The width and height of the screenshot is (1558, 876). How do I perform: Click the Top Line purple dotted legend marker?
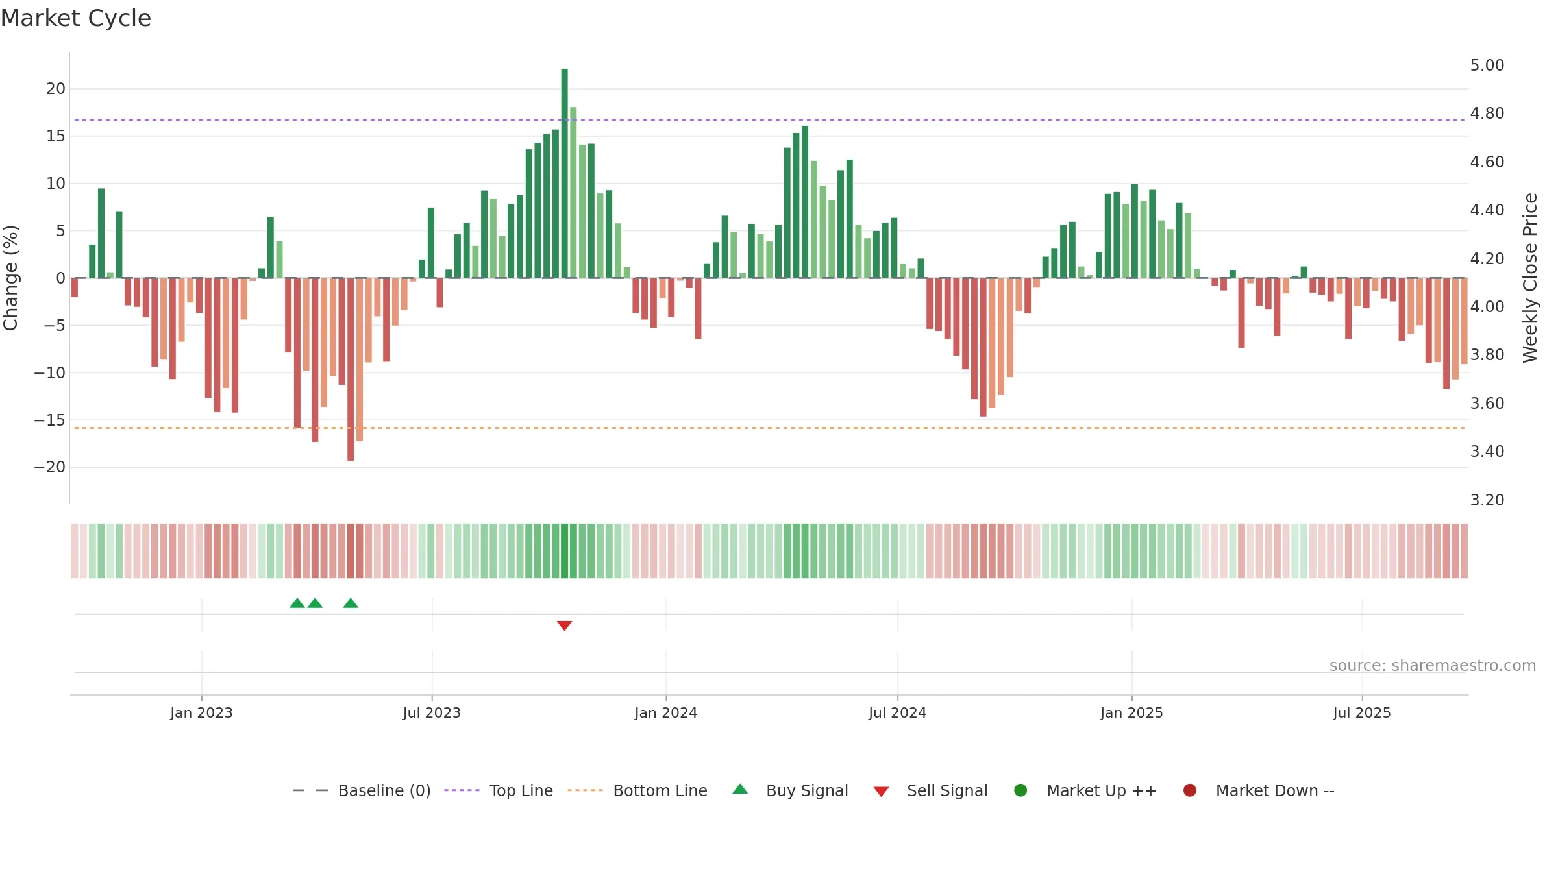pyautogui.click(x=462, y=790)
